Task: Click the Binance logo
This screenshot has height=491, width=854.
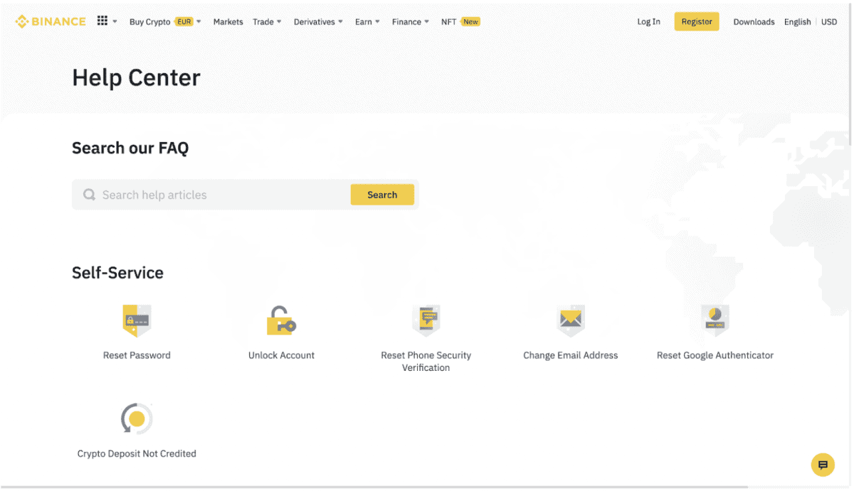Action: [x=51, y=21]
